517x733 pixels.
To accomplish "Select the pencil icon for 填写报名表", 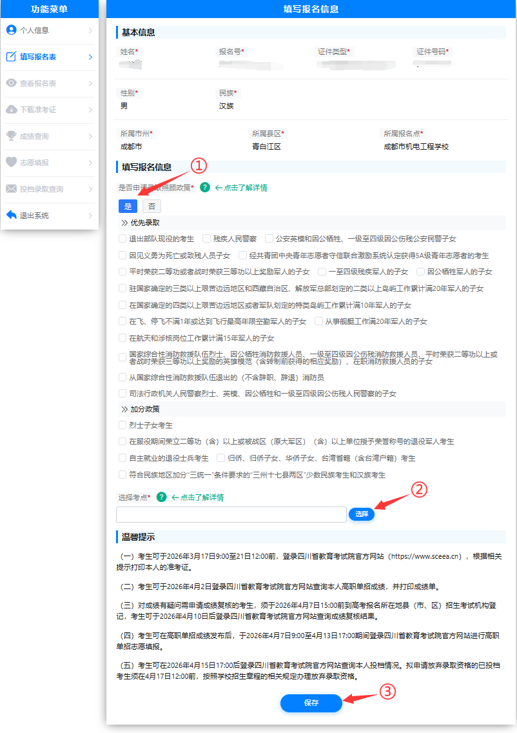I will pyautogui.click(x=10, y=57).
